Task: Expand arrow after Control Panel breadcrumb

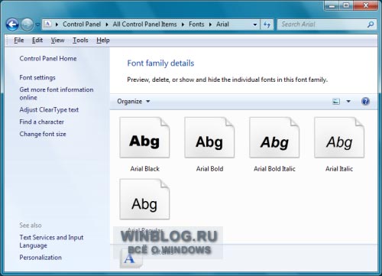Action: coord(107,24)
